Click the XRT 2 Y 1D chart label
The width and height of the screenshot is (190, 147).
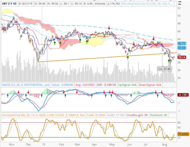pos(9,4)
